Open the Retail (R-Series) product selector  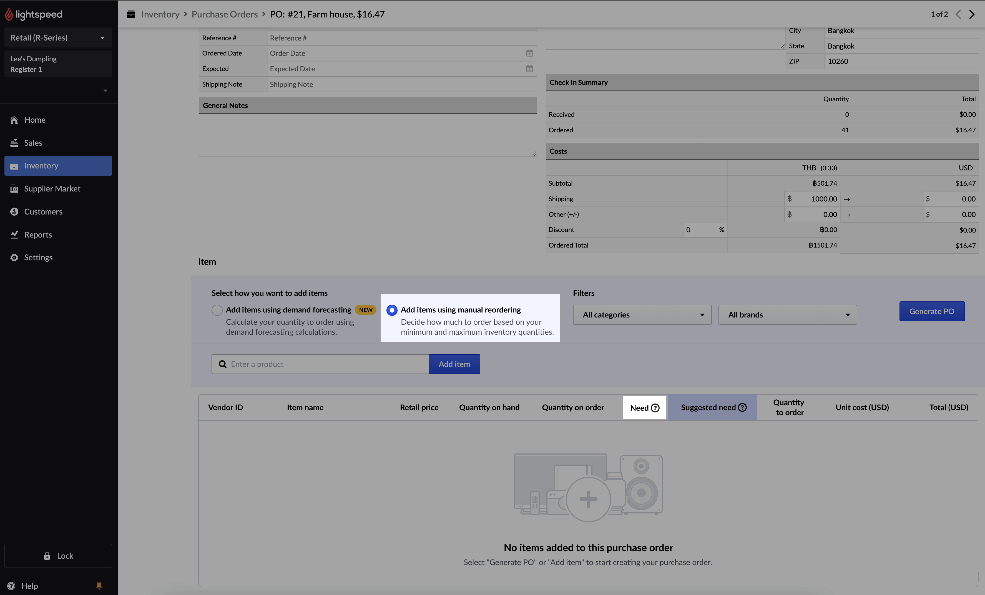pyautogui.click(x=58, y=37)
